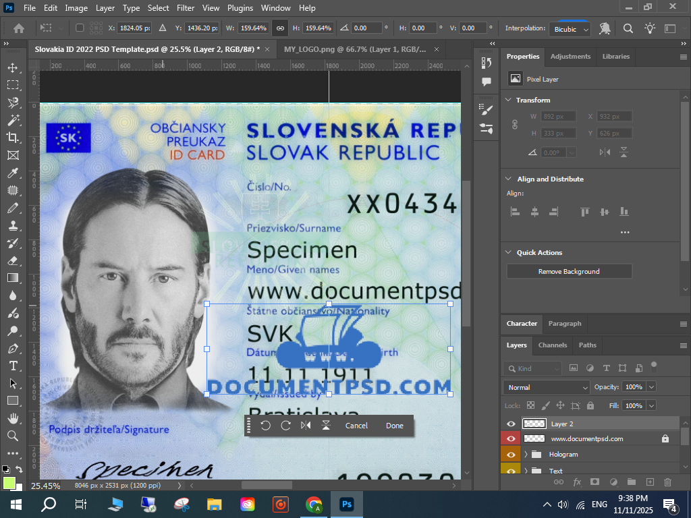Image resolution: width=691 pixels, height=518 pixels.
Task: Select the Crop tool
Action: click(x=13, y=138)
